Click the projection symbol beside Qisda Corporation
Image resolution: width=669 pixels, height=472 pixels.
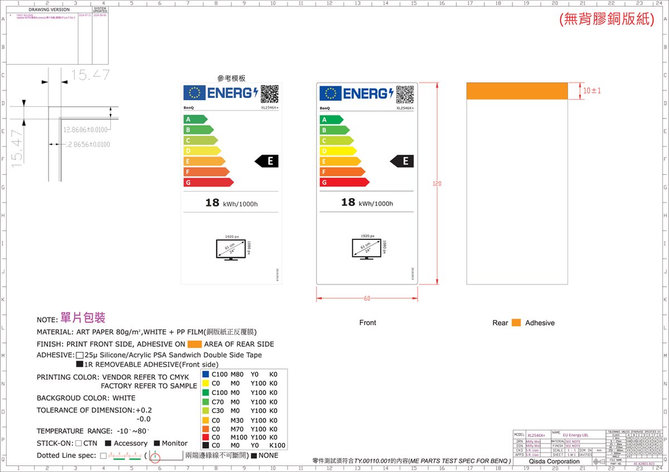(x=599, y=462)
